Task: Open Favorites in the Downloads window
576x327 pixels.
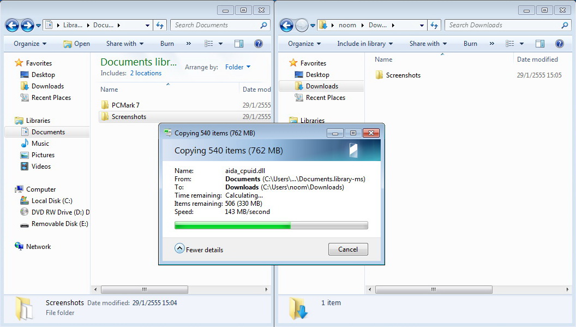Action: tap(308, 63)
